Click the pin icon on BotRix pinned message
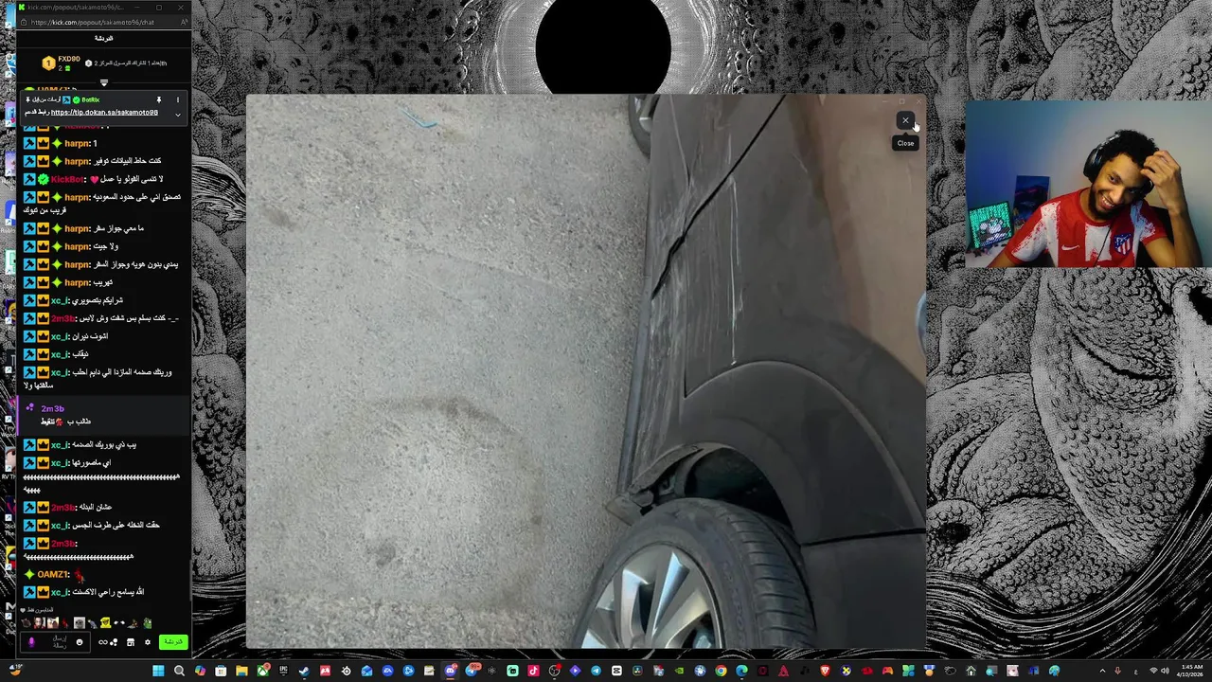Image resolution: width=1212 pixels, height=682 pixels. [159, 99]
